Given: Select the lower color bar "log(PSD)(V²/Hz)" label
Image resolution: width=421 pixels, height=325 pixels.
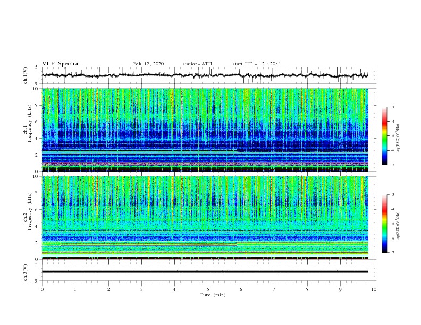Looking at the screenshot, I should pos(398,226).
